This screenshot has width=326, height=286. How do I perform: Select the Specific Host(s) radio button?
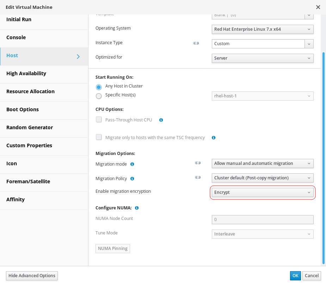99,96
